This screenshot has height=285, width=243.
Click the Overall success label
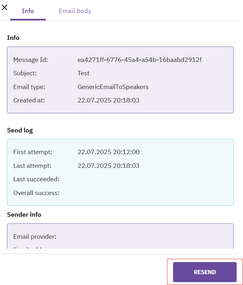click(x=36, y=193)
